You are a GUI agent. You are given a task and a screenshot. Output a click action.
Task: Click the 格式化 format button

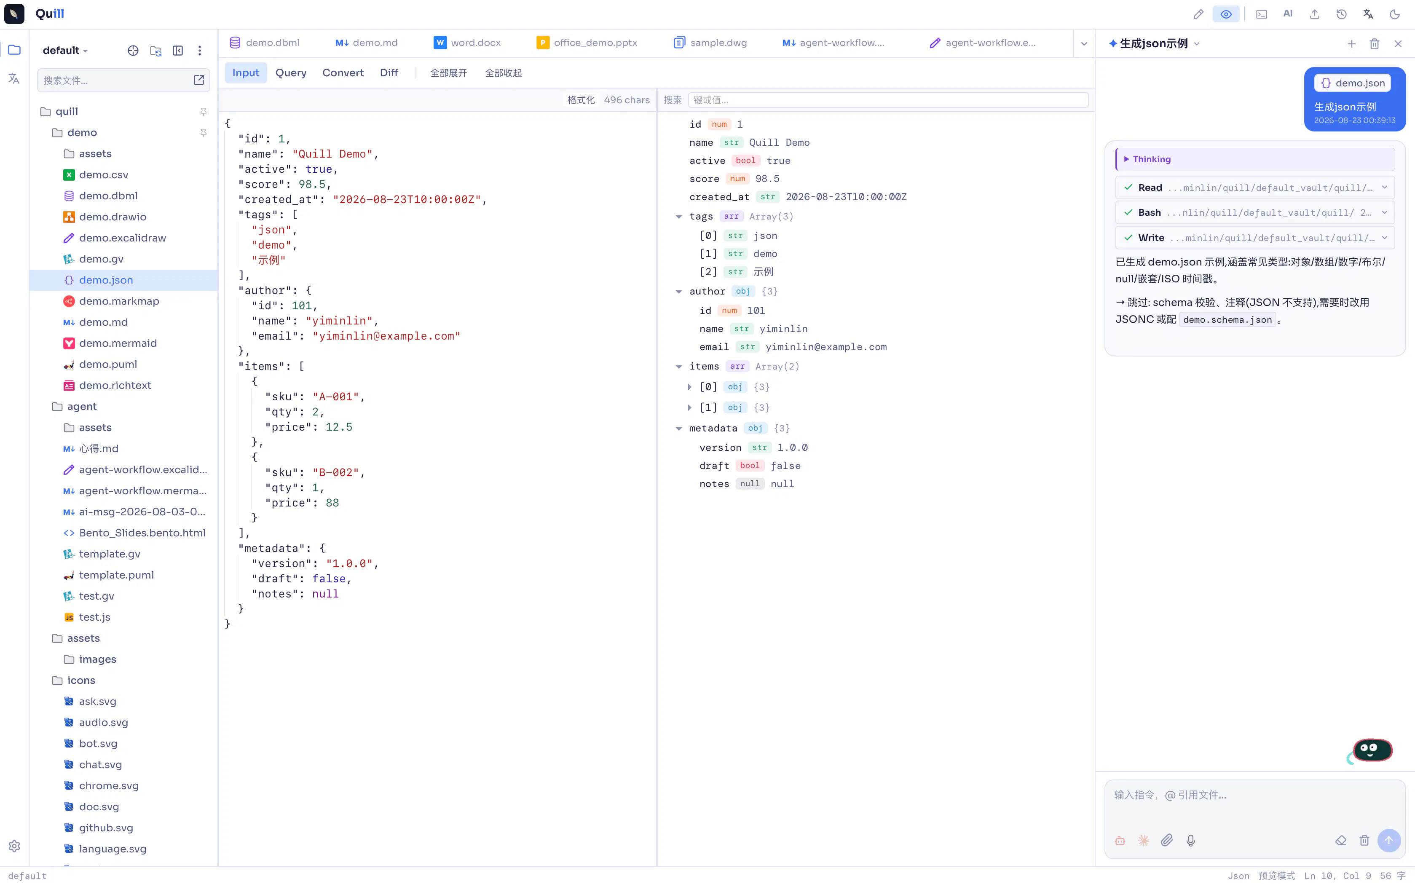click(x=581, y=100)
